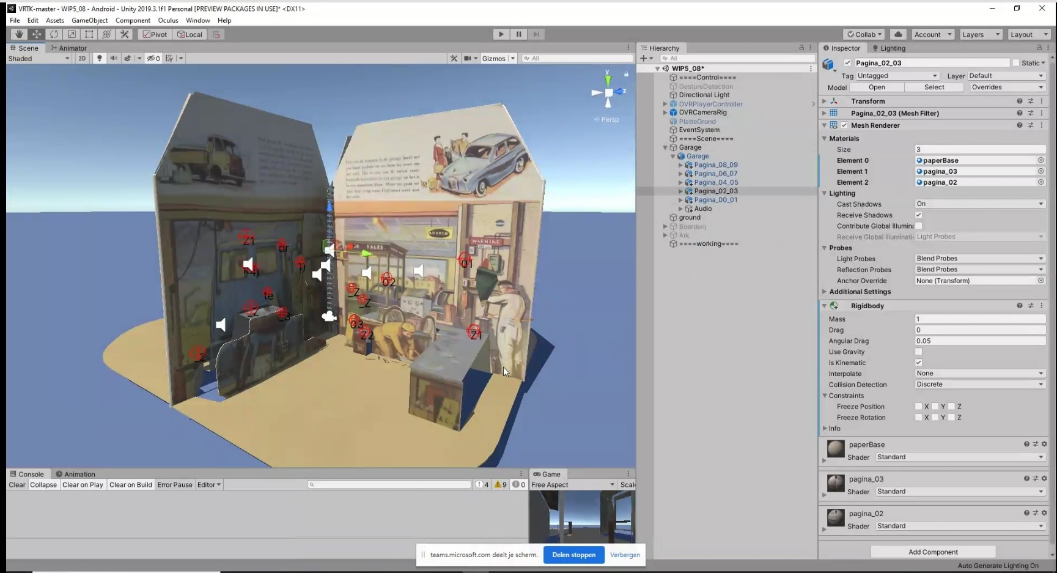This screenshot has height=573, width=1057.
Task: Uncheck the Receive Shadows checkbox
Action: pyautogui.click(x=918, y=215)
